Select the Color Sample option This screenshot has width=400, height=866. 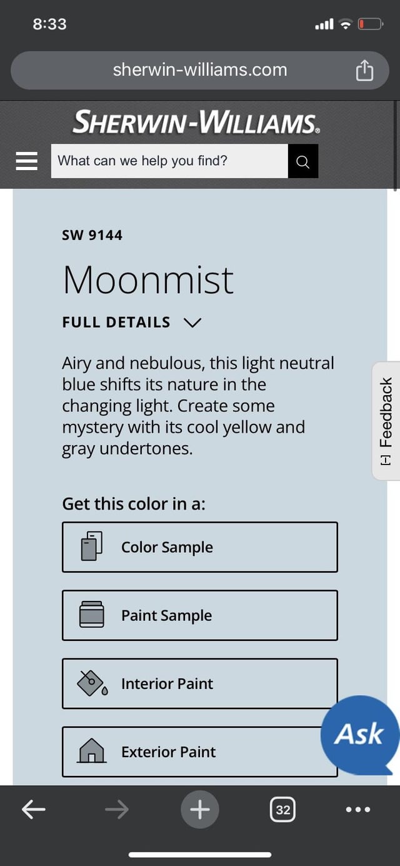tap(200, 547)
